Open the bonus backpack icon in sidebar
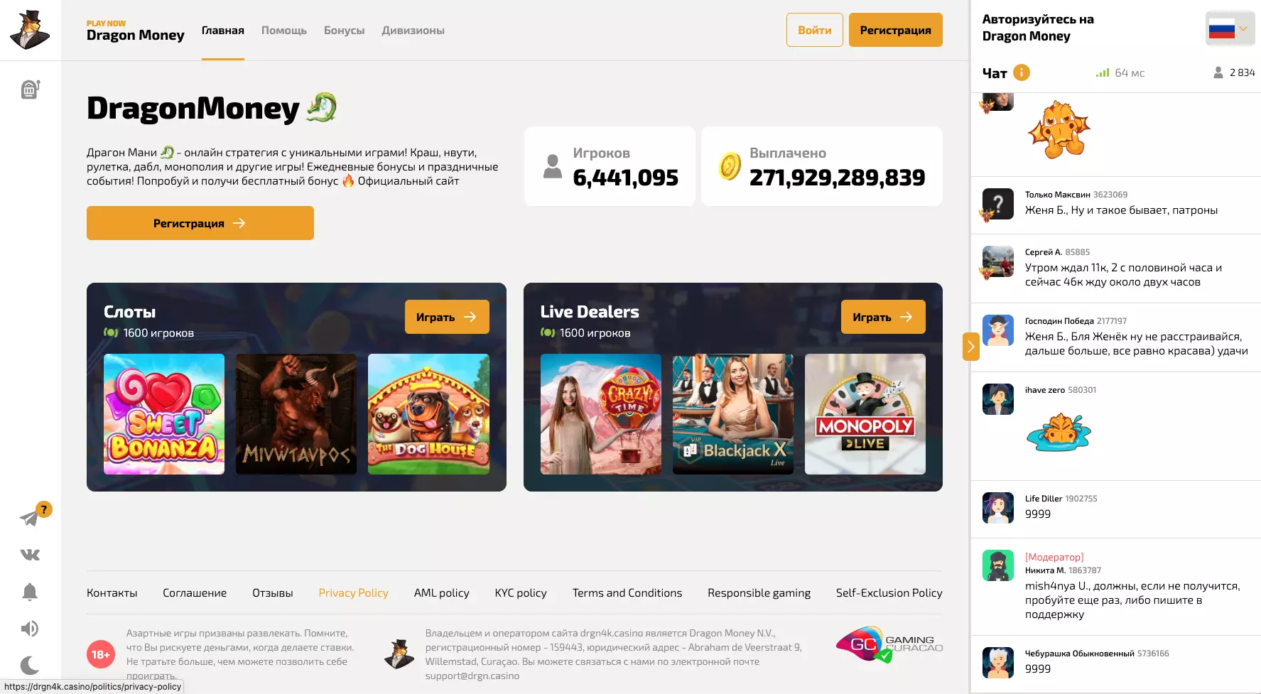Screen dimensions: 1261x694 click(x=30, y=89)
